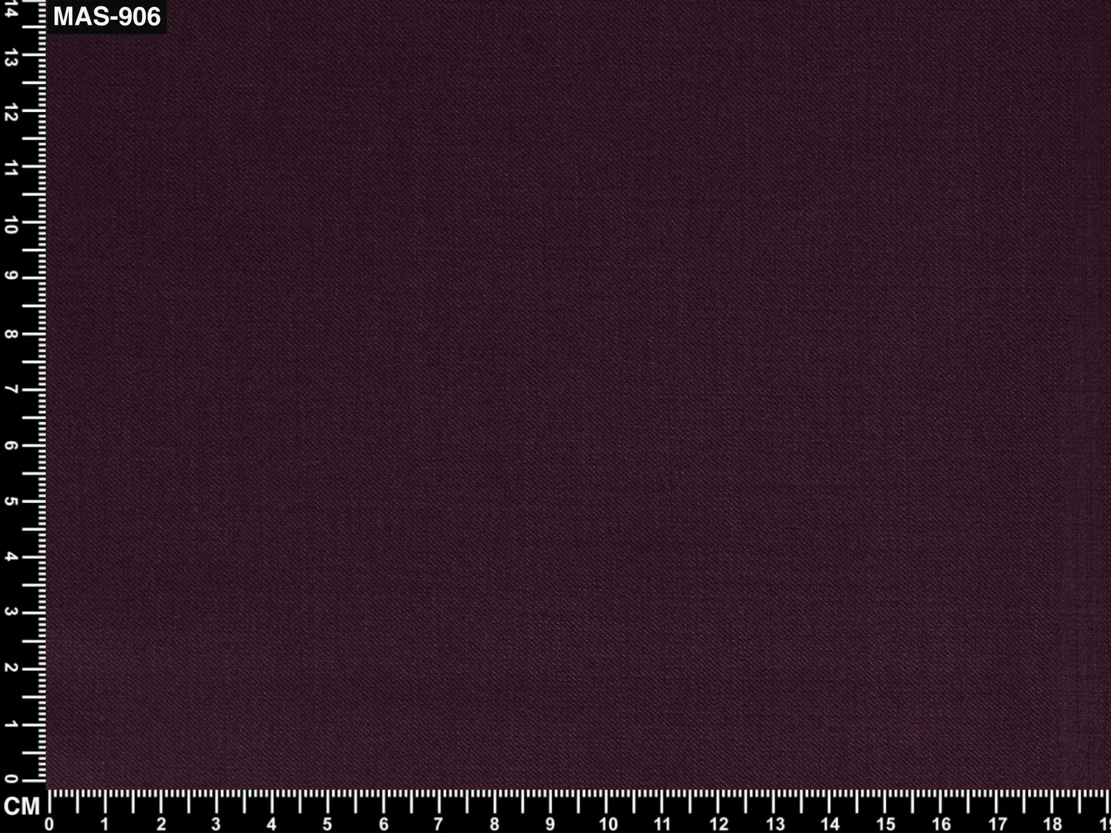Screen dimensions: 1111x833
Task: Click the 5 mark on vertical ruler
Action: (x=11, y=500)
